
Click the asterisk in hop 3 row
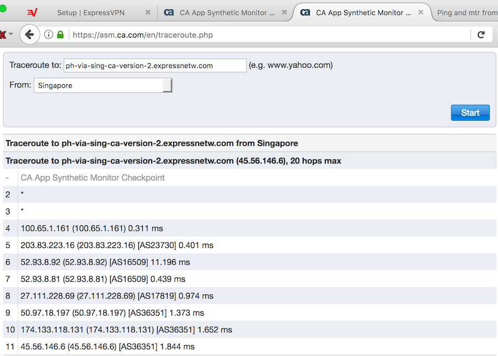[x=22, y=210]
